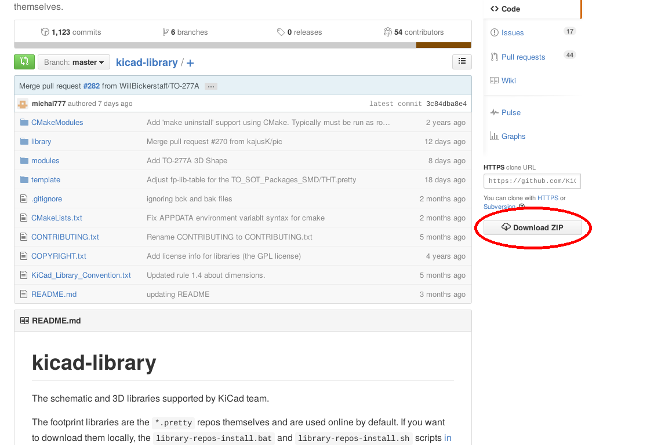The image size is (654, 445).
Task: Click the HTTPS clone option link
Action: point(548,198)
